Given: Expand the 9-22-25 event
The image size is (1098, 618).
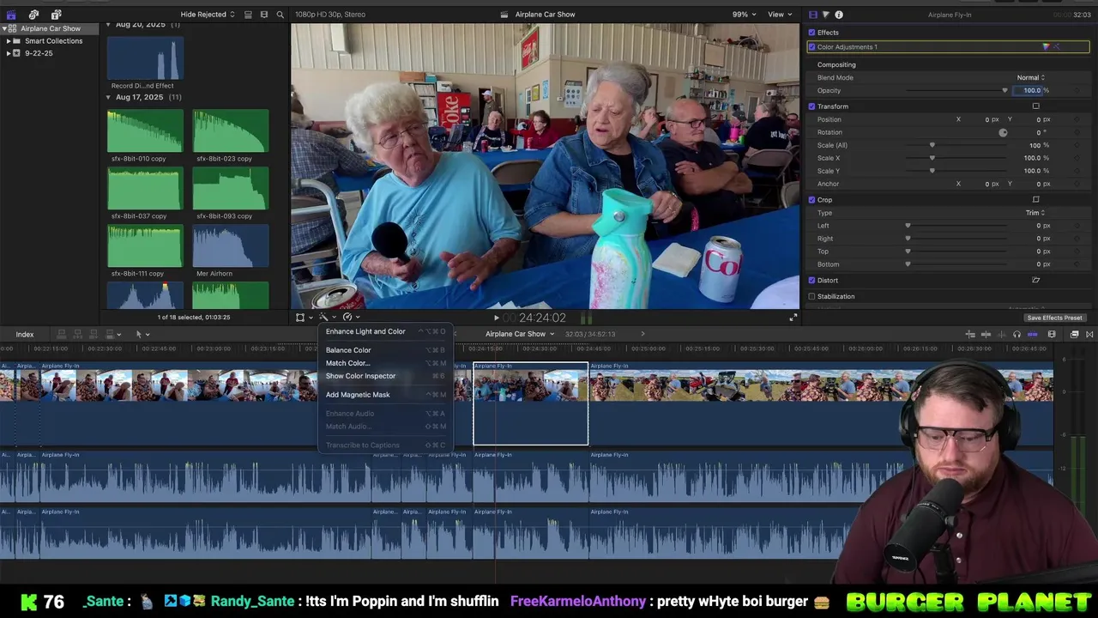Looking at the screenshot, I should [x=9, y=53].
